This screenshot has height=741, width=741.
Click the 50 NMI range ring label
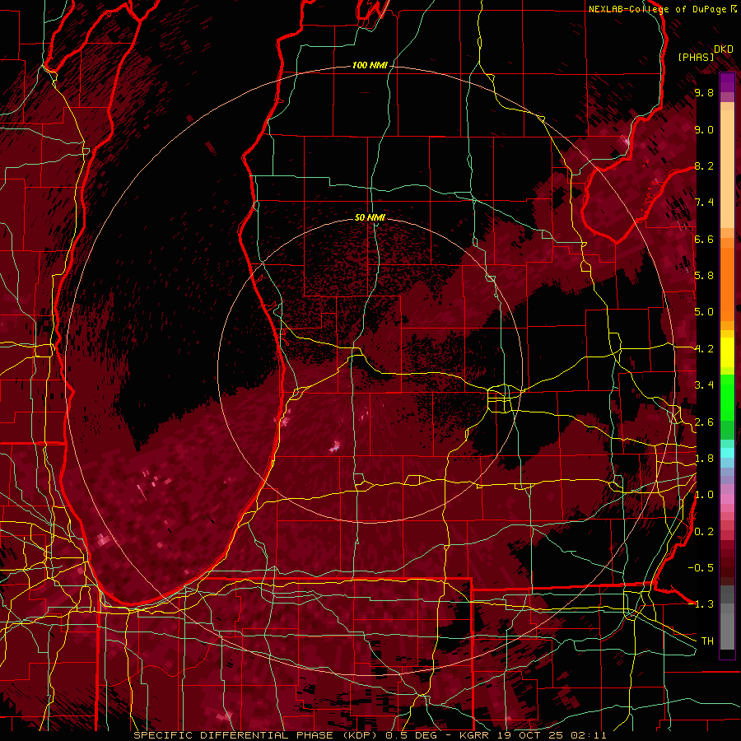(x=370, y=217)
